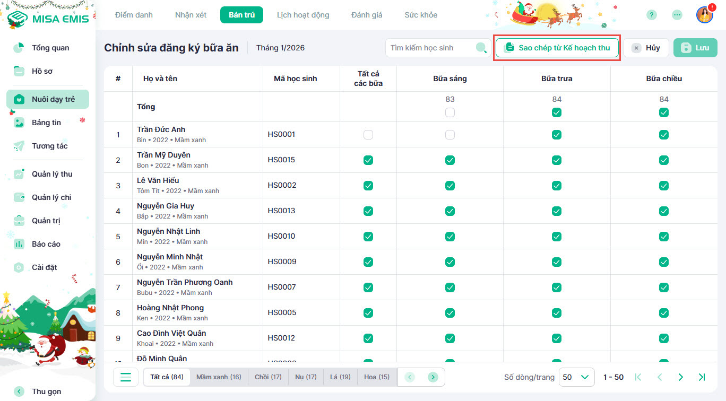Screen dimensions: 726x401
Task: Click the search magnifier icon
Action: point(481,48)
